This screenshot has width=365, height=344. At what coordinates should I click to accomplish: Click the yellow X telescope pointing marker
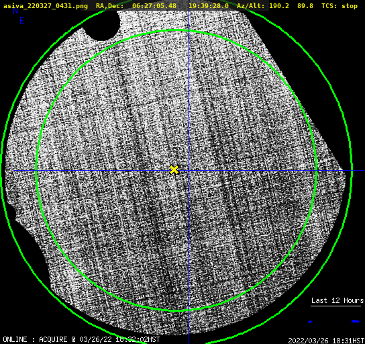click(x=174, y=170)
